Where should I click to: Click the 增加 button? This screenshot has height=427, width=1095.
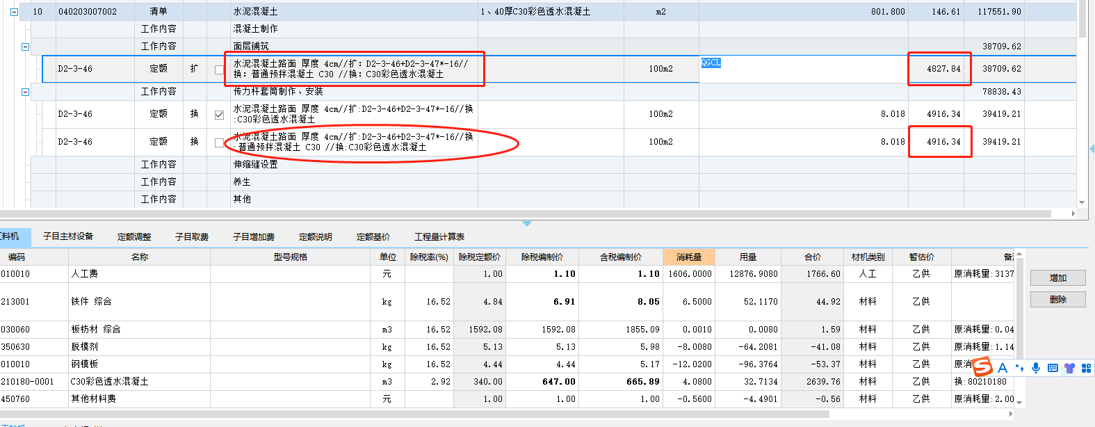[1057, 277]
